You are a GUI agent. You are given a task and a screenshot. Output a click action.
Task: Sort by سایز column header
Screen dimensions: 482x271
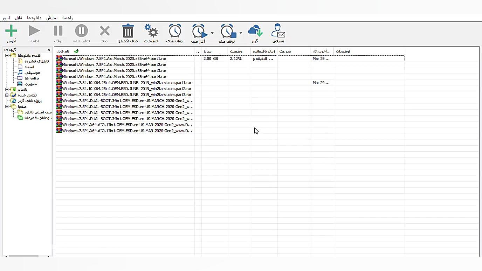coord(215,51)
